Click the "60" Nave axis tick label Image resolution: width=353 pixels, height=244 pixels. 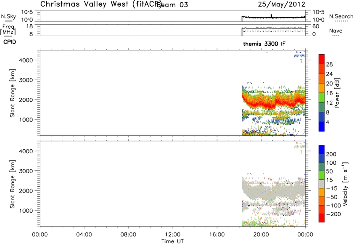(315, 26)
